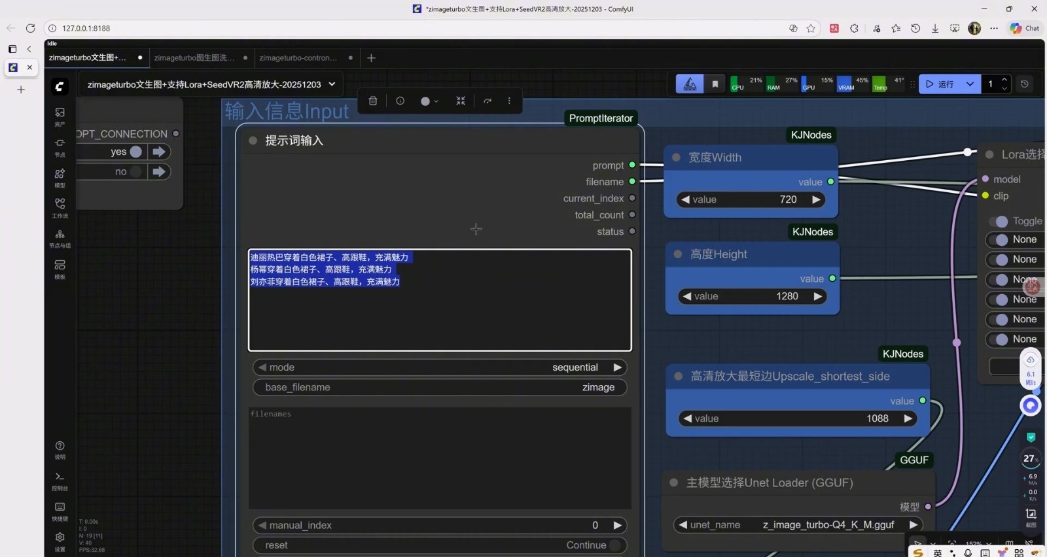1047x557 pixels.
Task: Toggle the Continue switch on reset row
Action: pos(615,545)
